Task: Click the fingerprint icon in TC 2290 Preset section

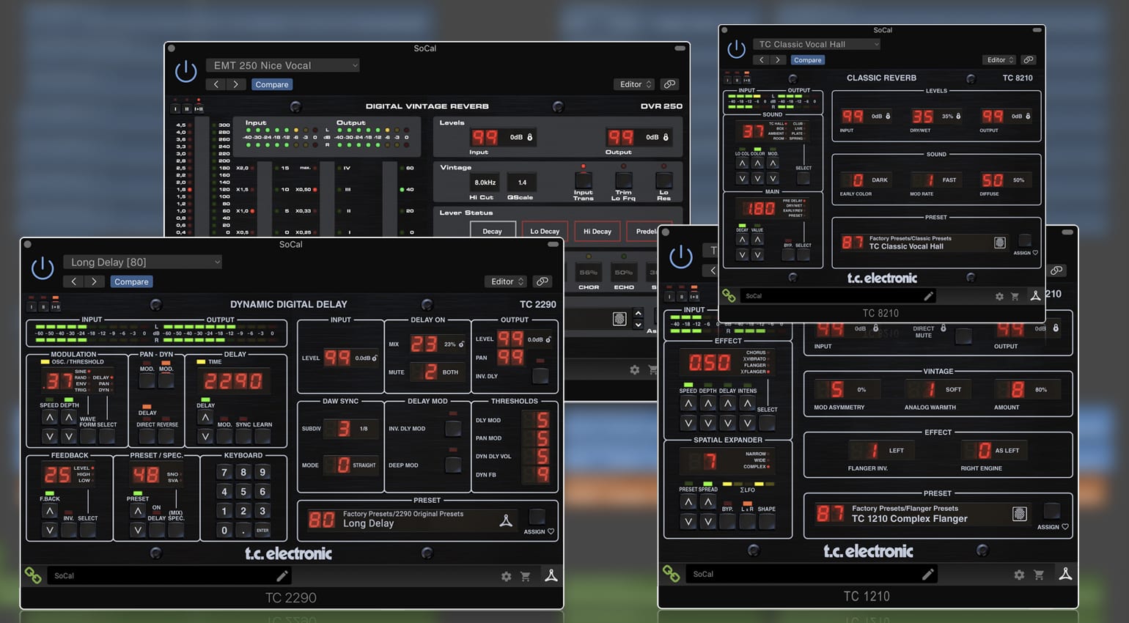Action: [x=506, y=521]
